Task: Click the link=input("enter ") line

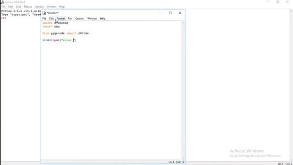Action: (x=60, y=40)
